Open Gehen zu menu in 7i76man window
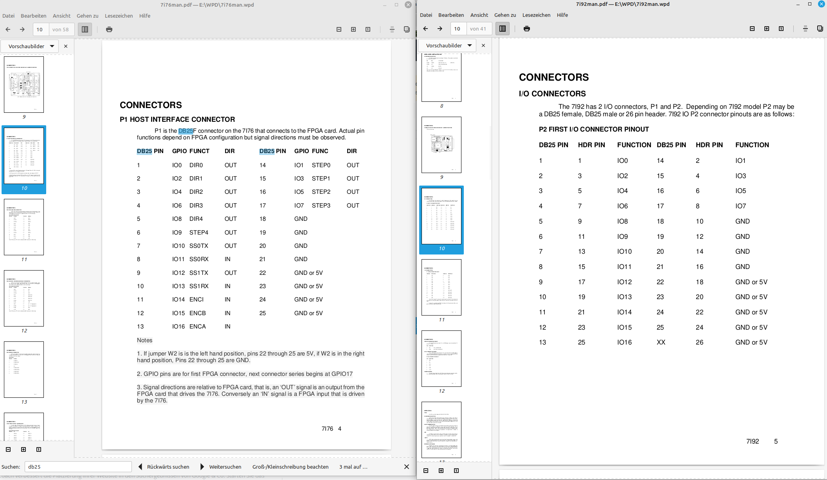This screenshot has height=480, width=827. (88, 16)
